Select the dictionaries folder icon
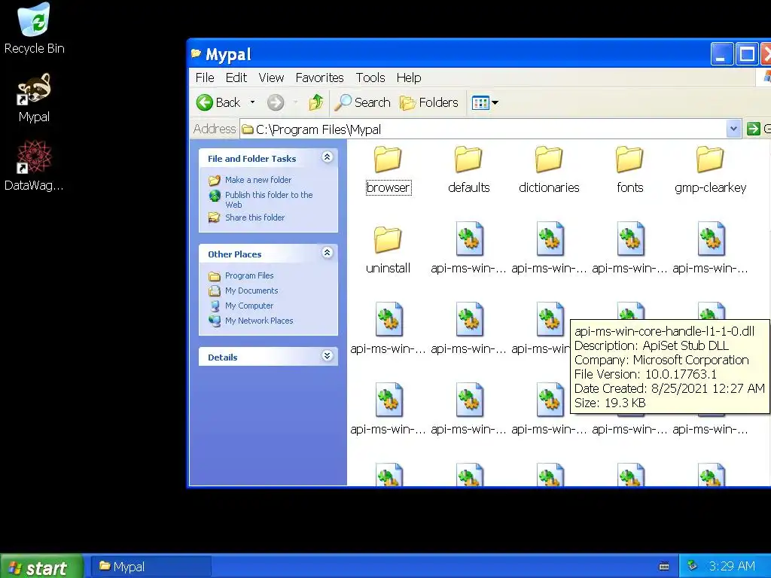The image size is (771, 578). click(549, 160)
